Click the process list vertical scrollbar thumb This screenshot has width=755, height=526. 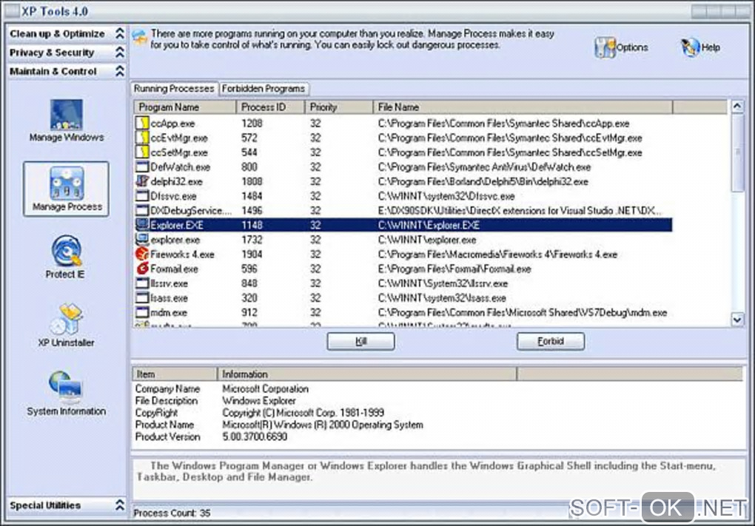coord(737,152)
